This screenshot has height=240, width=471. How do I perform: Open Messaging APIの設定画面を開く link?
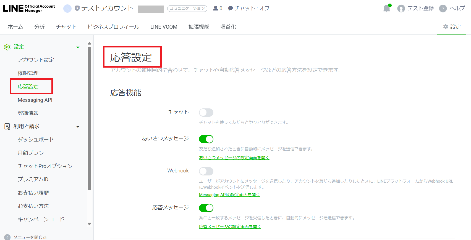tap(229, 195)
